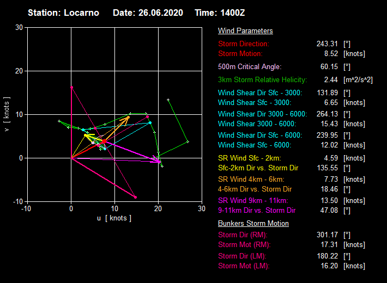Click the orange SR Wind 4km - 6km label

pyautogui.click(x=251, y=179)
